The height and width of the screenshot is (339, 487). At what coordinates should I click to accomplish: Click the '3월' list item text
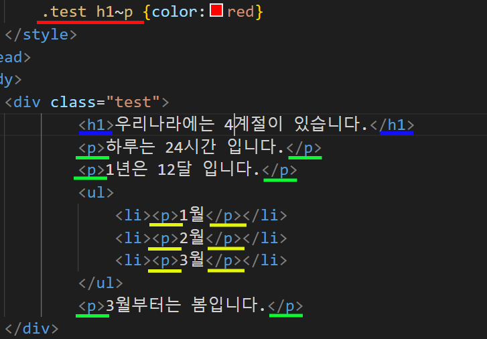192,260
